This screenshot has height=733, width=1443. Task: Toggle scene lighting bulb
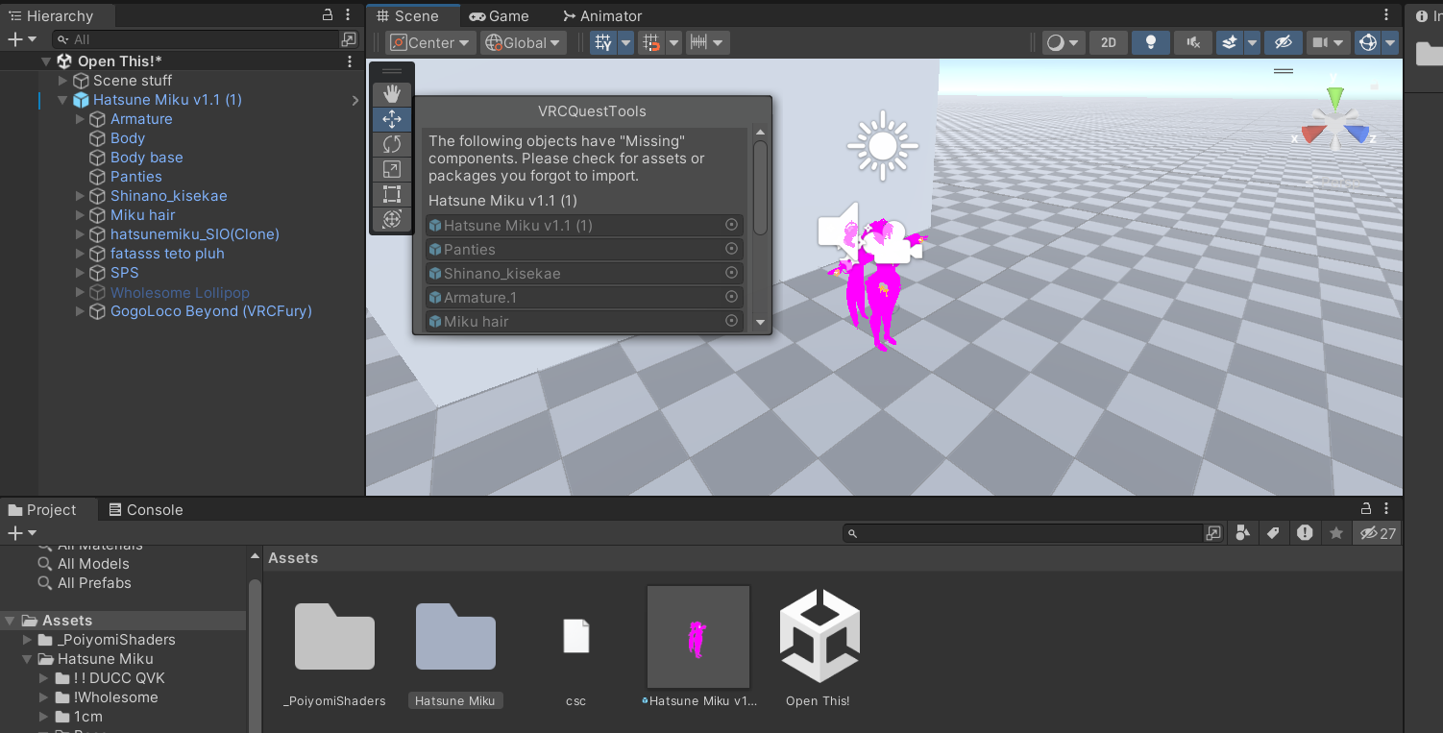click(1151, 42)
